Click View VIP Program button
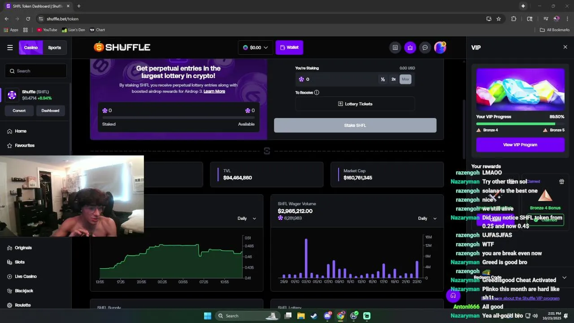The image size is (574, 323). tap(520, 145)
